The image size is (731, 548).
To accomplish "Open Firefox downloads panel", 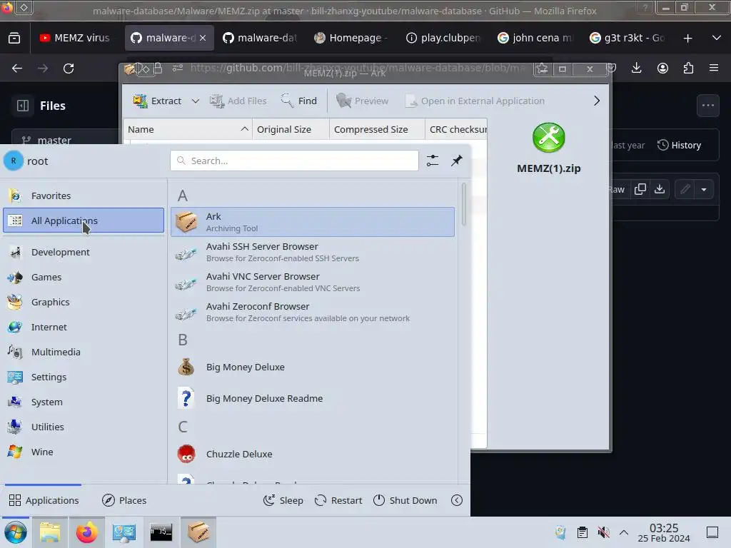I will click(636, 68).
